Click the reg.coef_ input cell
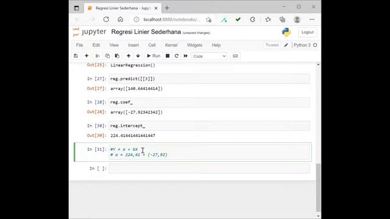 coord(209,102)
